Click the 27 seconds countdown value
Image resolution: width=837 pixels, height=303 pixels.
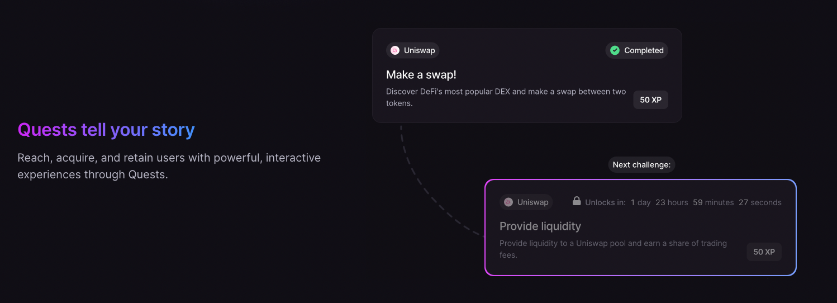(760, 202)
